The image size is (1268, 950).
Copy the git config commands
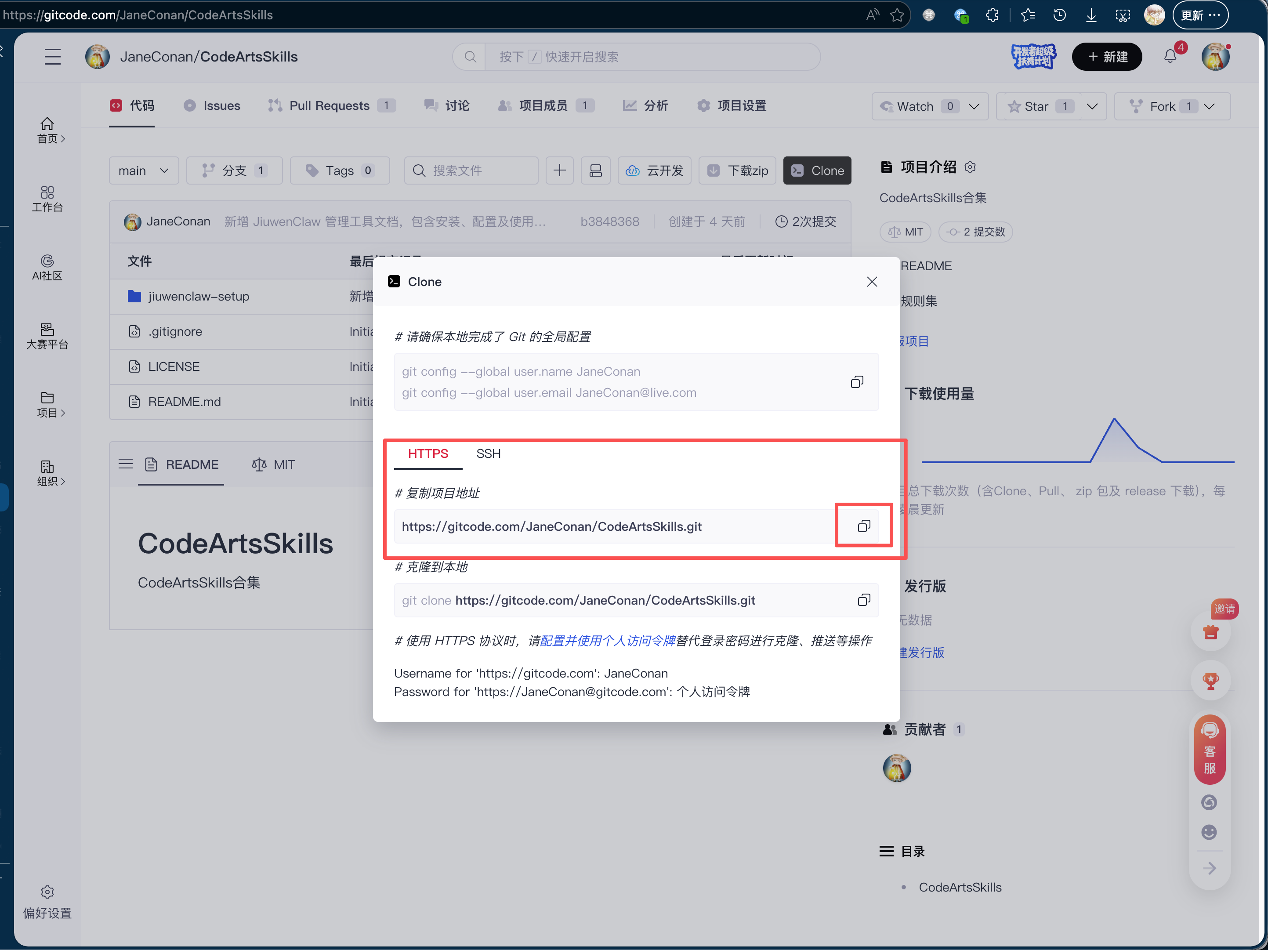[856, 382]
